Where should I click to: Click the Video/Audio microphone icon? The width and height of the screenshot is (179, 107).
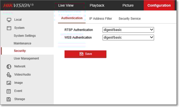coord(9,75)
